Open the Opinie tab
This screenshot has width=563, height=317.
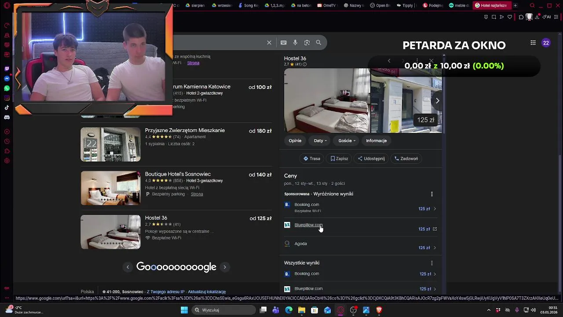tap(295, 140)
